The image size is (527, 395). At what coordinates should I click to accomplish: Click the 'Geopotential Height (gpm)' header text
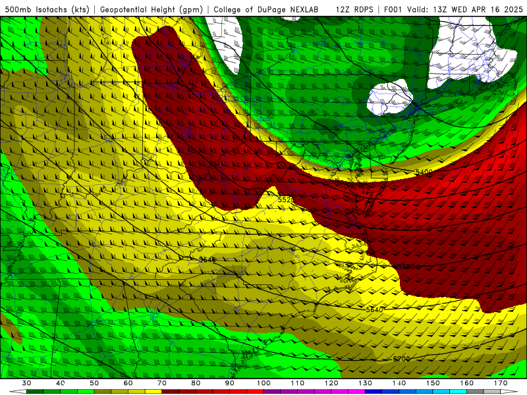(x=152, y=9)
